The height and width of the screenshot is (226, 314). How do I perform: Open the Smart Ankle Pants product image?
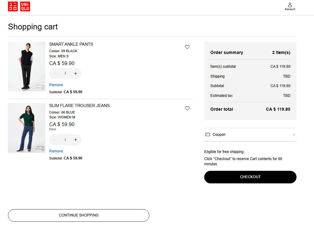pyautogui.click(x=27, y=67)
